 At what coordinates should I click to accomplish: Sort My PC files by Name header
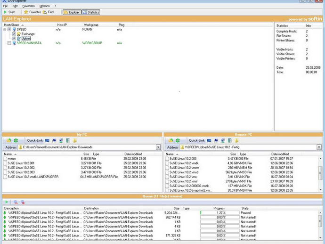(8, 154)
